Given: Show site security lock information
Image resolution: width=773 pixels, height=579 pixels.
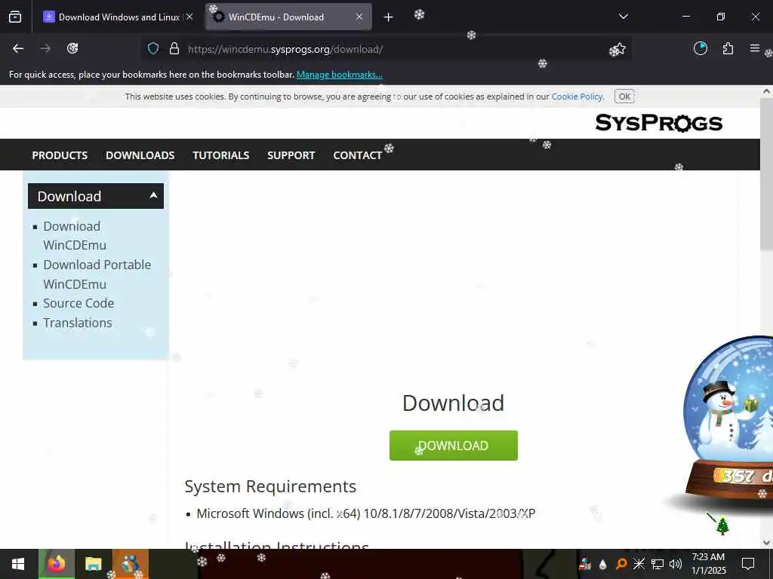Looking at the screenshot, I should point(174,49).
